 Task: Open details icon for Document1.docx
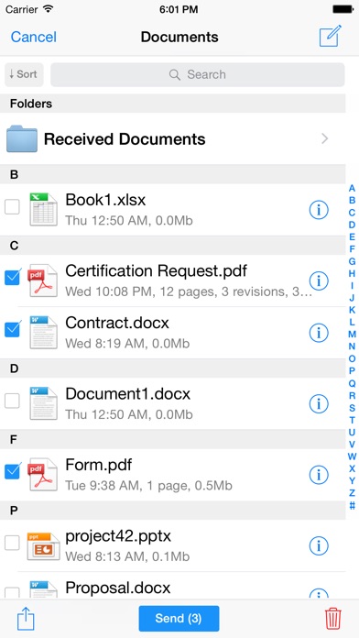[x=319, y=403]
